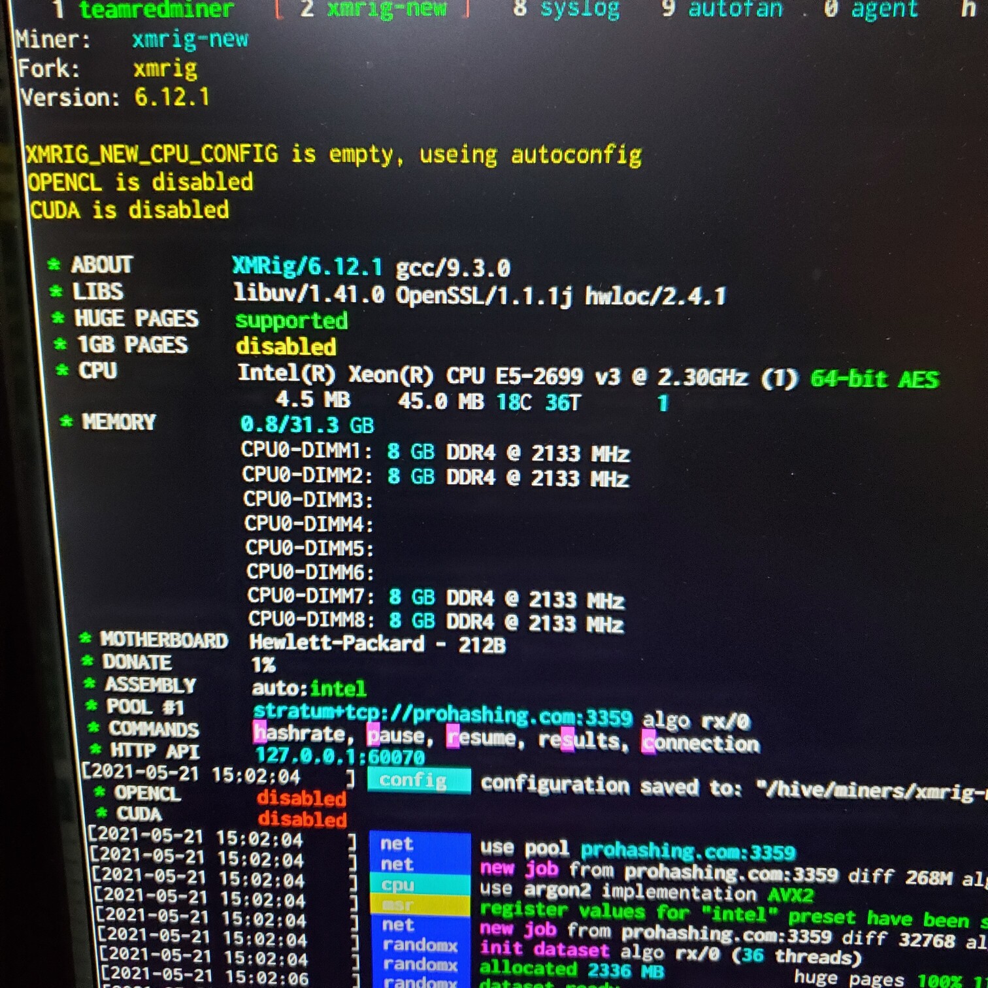Click the libuv/1.41.0 library entry
The width and height of the screenshot is (988, 988).
point(309,294)
